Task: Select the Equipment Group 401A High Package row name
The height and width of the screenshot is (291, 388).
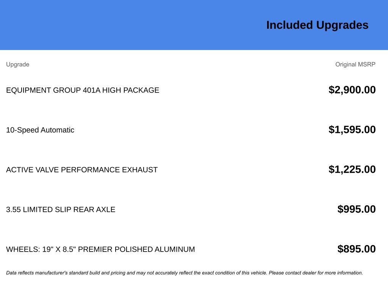Action: (83, 90)
